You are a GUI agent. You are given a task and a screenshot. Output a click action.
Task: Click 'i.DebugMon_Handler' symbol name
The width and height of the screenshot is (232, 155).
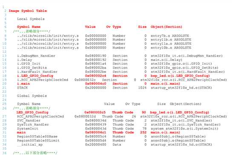(x=36, y=56)
